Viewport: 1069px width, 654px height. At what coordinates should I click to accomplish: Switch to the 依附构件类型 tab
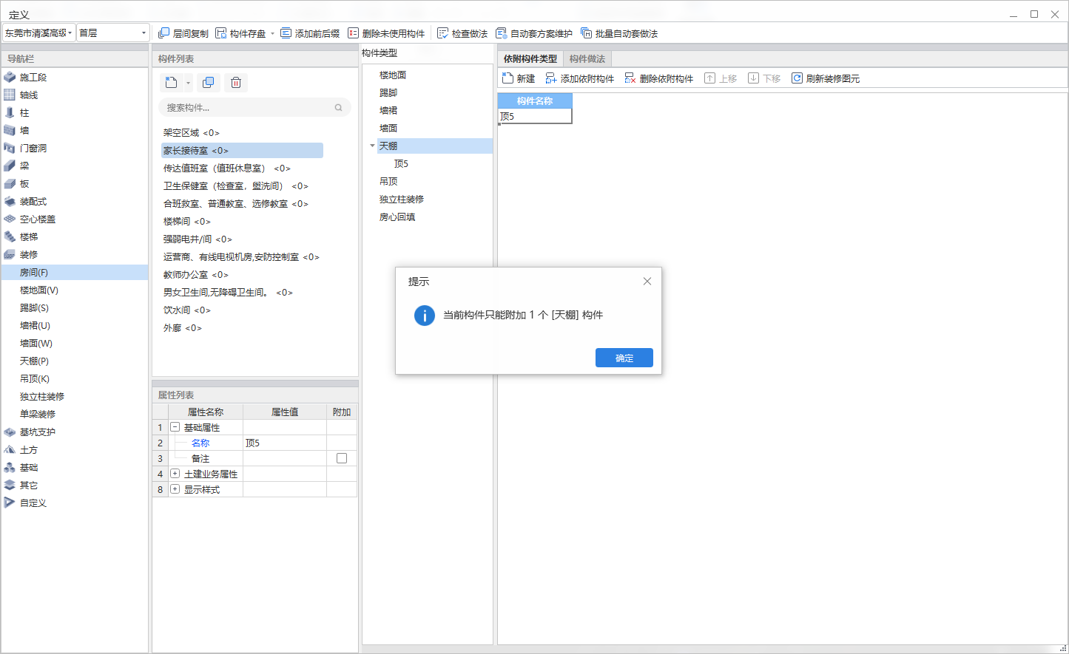530,58
